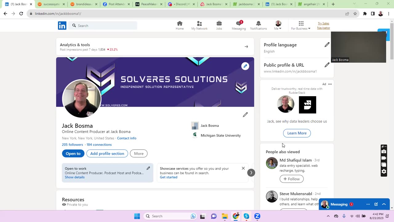Open Md Shafiqul Islam's profile name

tap(295, 160)
